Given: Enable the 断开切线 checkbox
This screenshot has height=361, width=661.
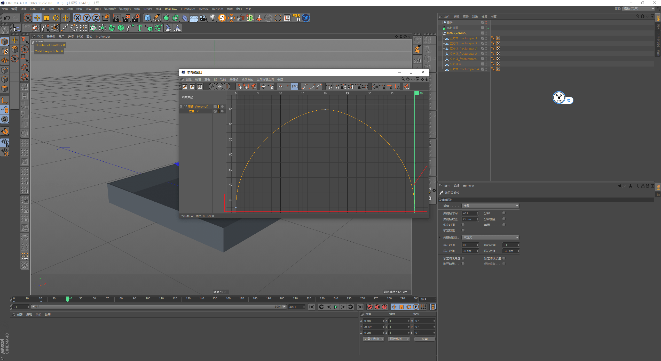Looking at the screenshot, I should point(463,264).
